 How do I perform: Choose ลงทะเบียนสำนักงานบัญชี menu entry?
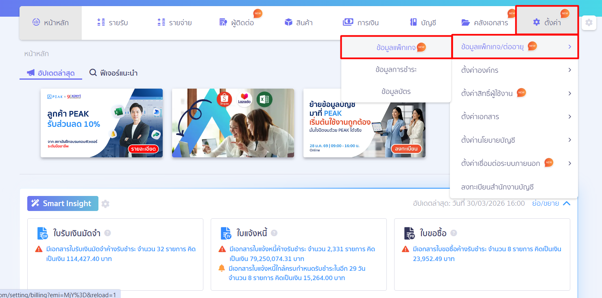514,187
